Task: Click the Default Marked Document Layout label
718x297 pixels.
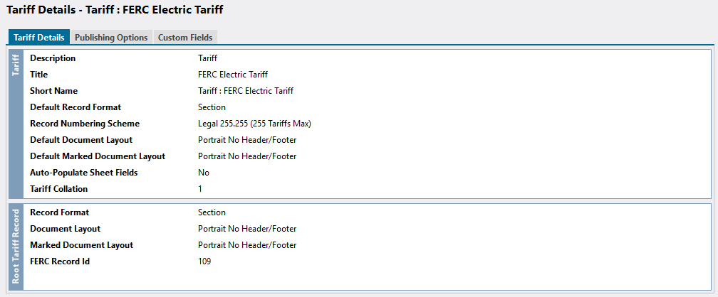Action: coord(98,156)
